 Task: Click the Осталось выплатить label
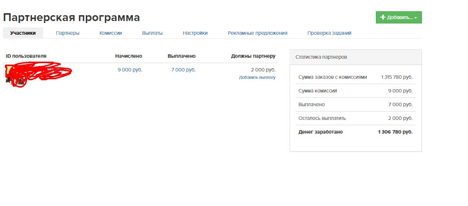322,118
